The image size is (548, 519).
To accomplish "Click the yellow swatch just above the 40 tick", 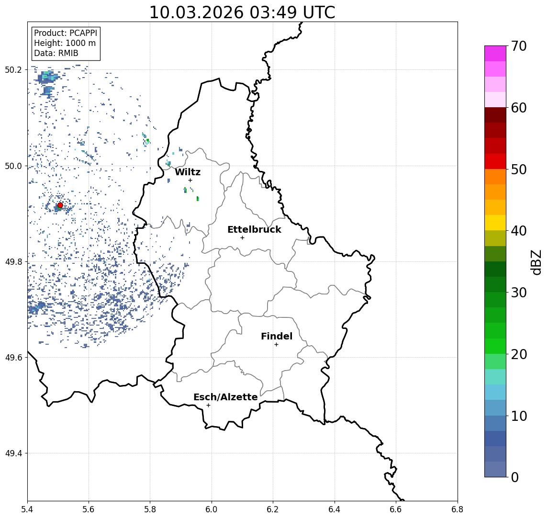I will point(495,223).
